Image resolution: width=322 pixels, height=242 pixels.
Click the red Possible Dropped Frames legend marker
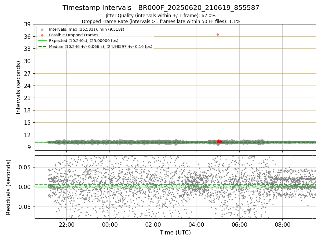pyautogui.click(x=42, y=35)
